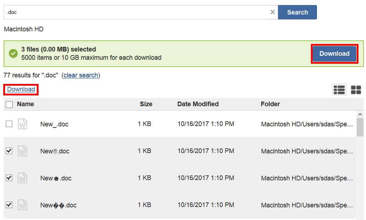The width and height of the screenshot is (366, 220).
Task: Uncheck the second file's selection checkbox
Action: coord(9,151)
